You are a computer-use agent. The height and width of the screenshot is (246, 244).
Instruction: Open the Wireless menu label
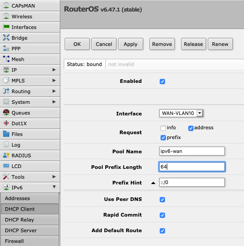pyautogui.click(x=22, y=16)
